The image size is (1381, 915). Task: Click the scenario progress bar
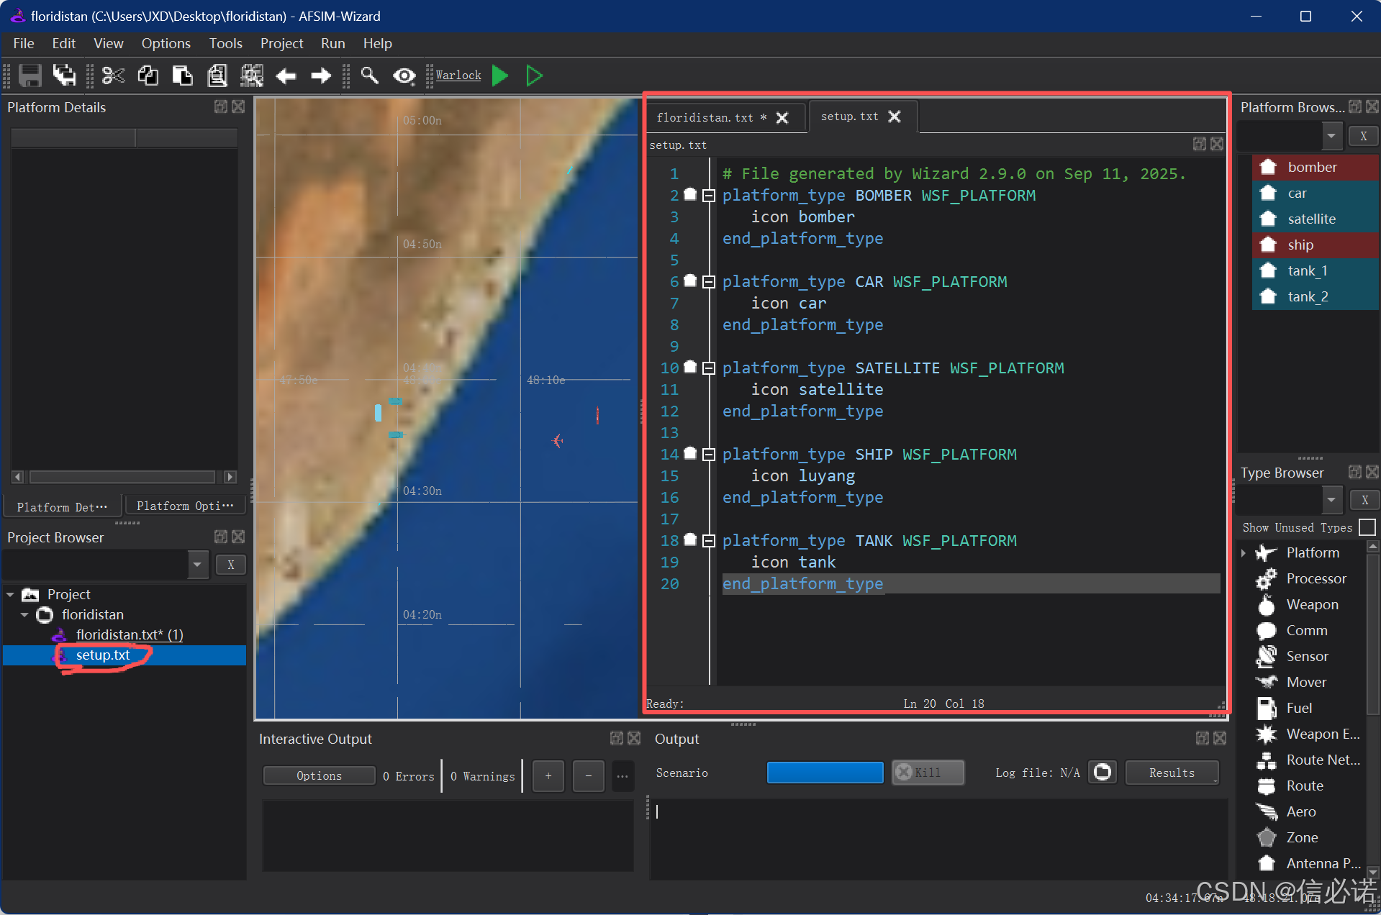825,773
